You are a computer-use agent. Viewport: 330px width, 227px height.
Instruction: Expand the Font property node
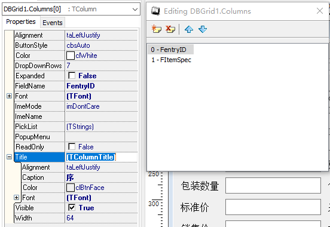[9, 96]
